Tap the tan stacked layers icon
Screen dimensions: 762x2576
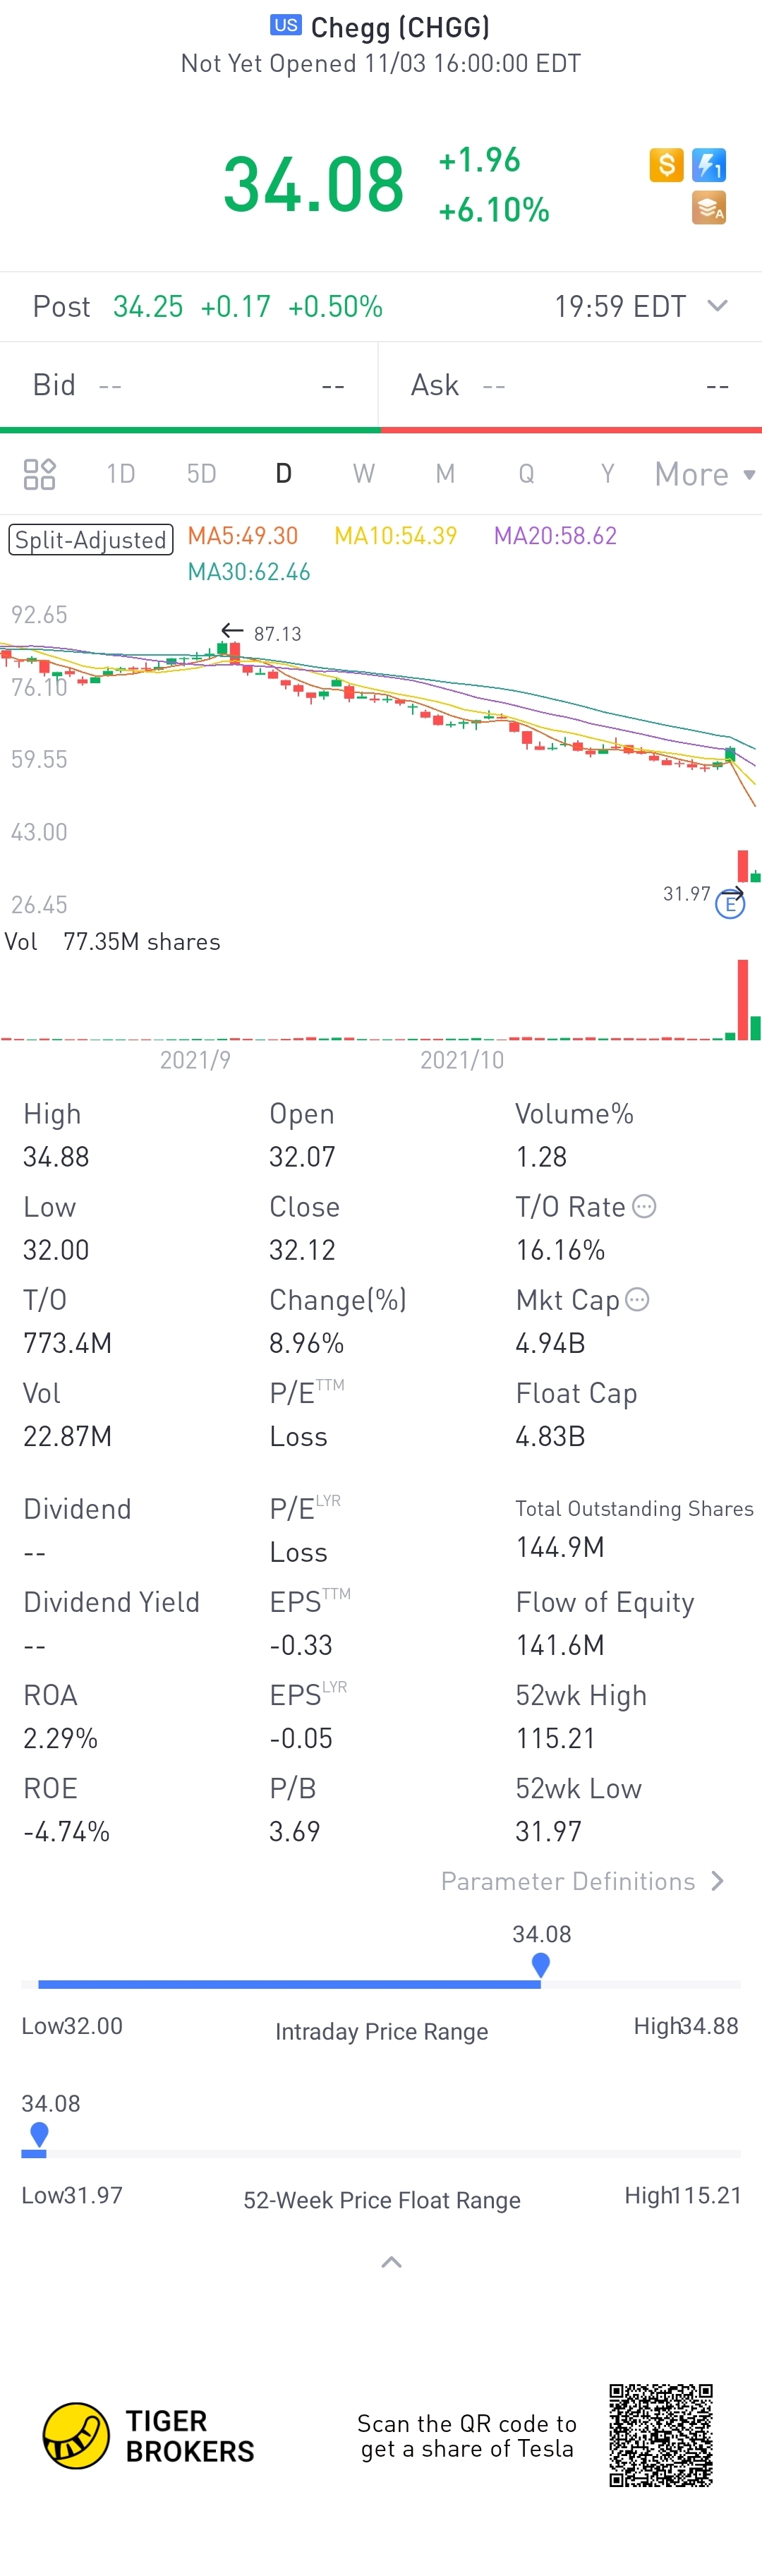click(709, 208)
